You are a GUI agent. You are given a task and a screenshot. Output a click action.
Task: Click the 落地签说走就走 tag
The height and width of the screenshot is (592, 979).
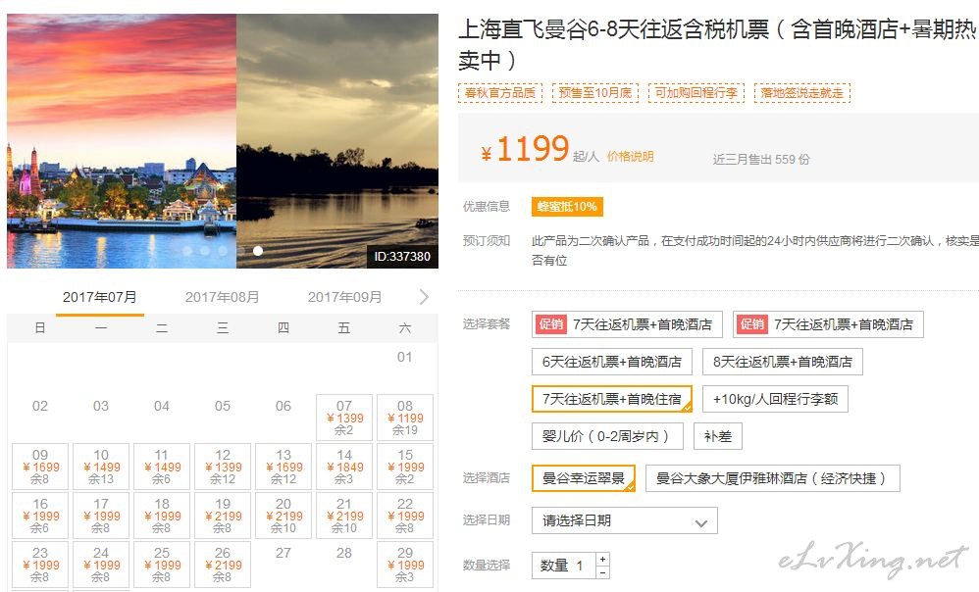[801, 93]
